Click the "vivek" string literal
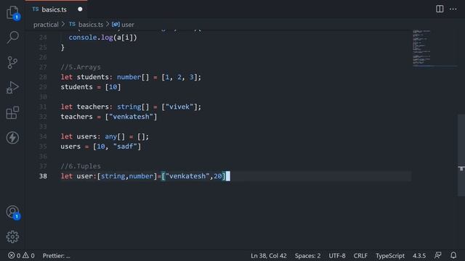 click(x=179, y=107)
